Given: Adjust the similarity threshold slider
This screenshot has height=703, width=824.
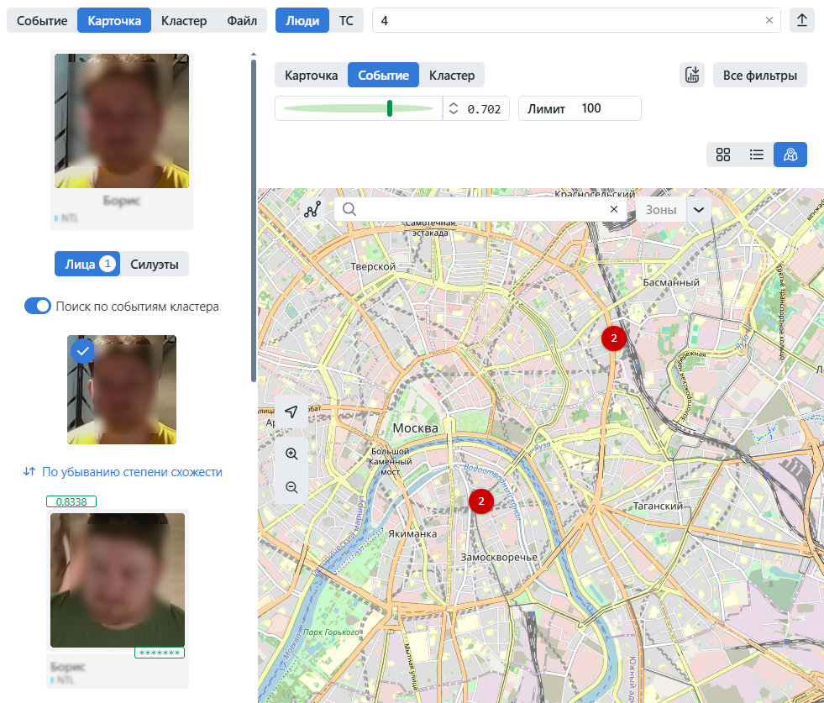Looking at the screenshot, I should pos(390,108).
